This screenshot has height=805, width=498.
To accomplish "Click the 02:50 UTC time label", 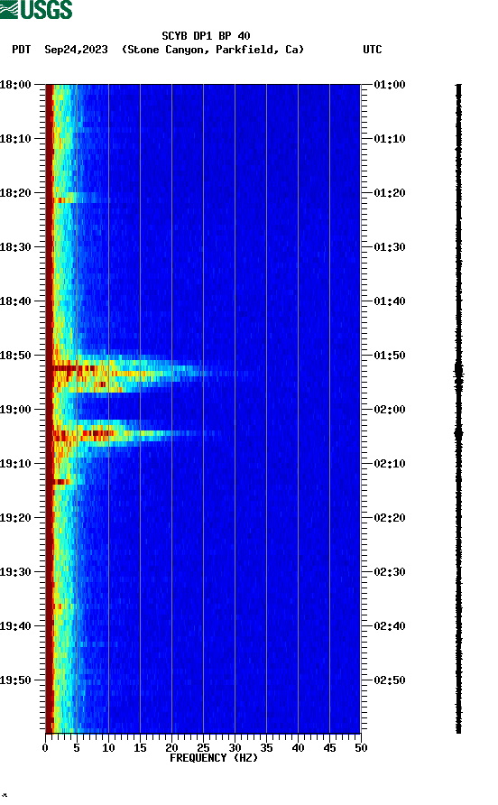I will (390, 680).
